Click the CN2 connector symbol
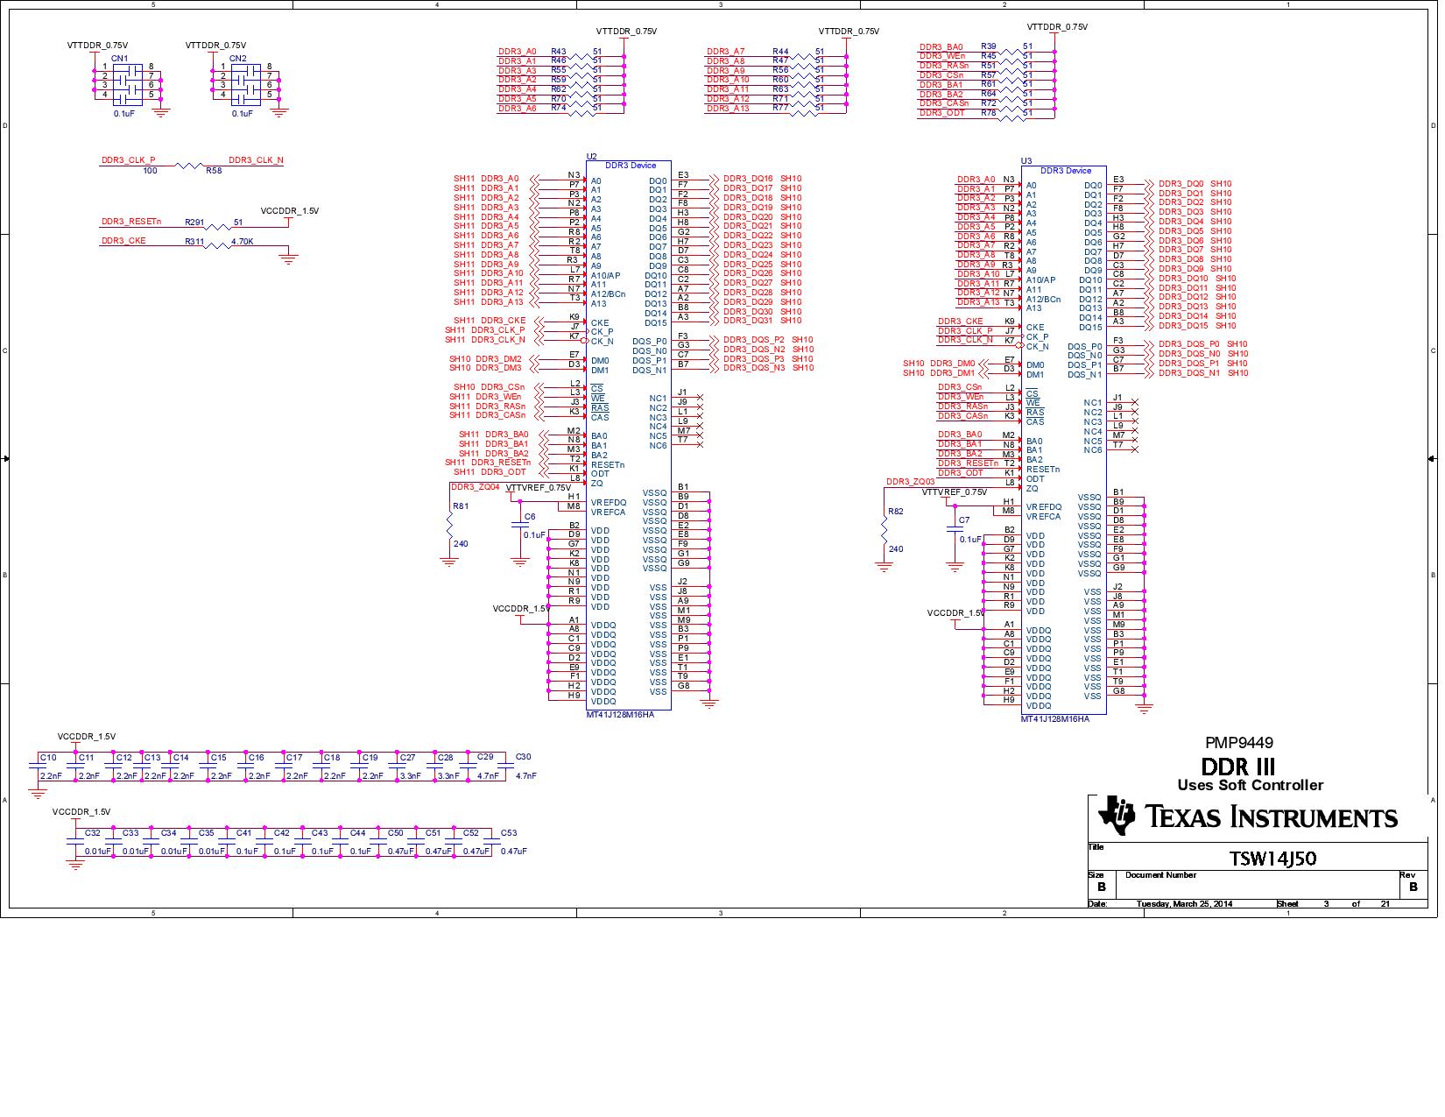This screenshot has height=1117, width=1445. [x=245, y=83]
